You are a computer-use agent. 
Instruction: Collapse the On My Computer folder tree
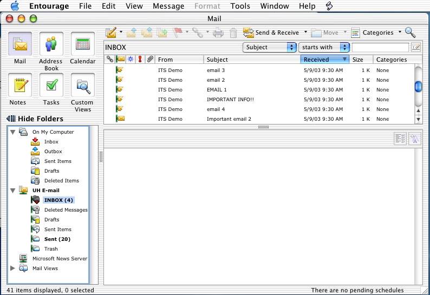[x=12, y=132]
